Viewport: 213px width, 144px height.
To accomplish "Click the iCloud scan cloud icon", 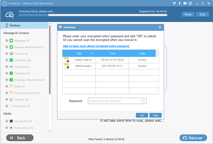I will point(10,15).
